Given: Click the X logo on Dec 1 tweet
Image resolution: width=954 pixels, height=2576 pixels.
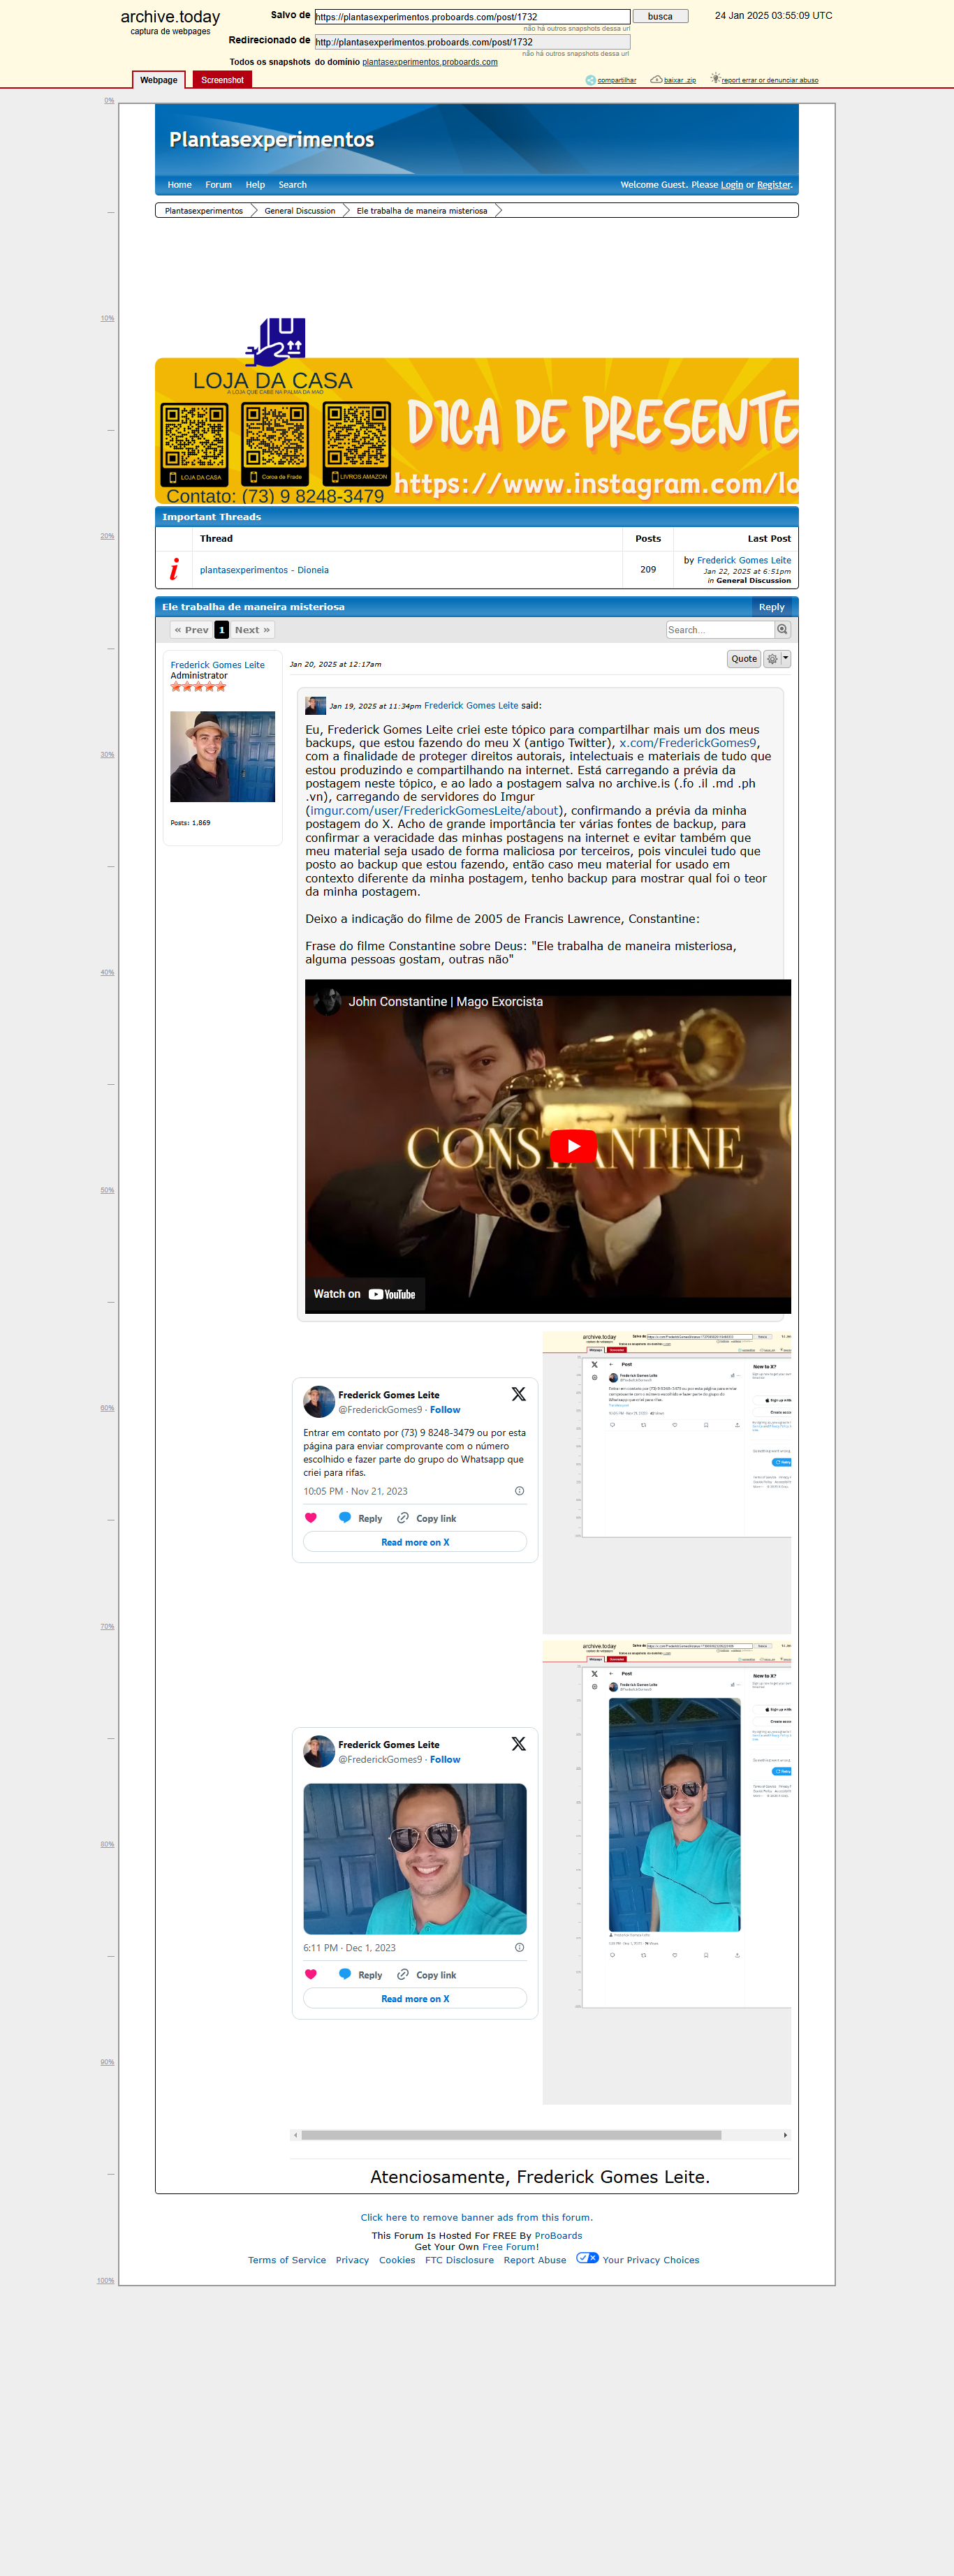Looking at the screenshot, I should 518,1744.
